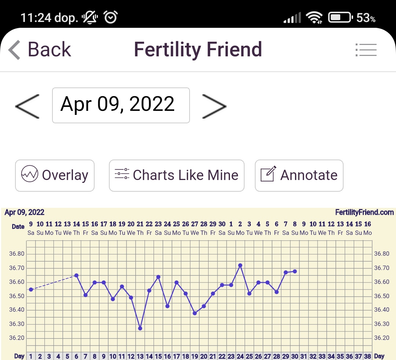Tap the Overlay chart wave icon
This screenshot has width=396, height=360.
click(30, 175)
